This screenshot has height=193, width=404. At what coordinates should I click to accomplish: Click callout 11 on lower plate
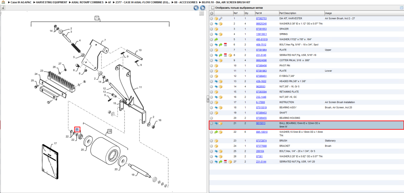tap(141, 87)
